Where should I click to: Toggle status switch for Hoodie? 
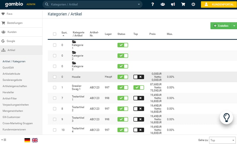point(123,77)
